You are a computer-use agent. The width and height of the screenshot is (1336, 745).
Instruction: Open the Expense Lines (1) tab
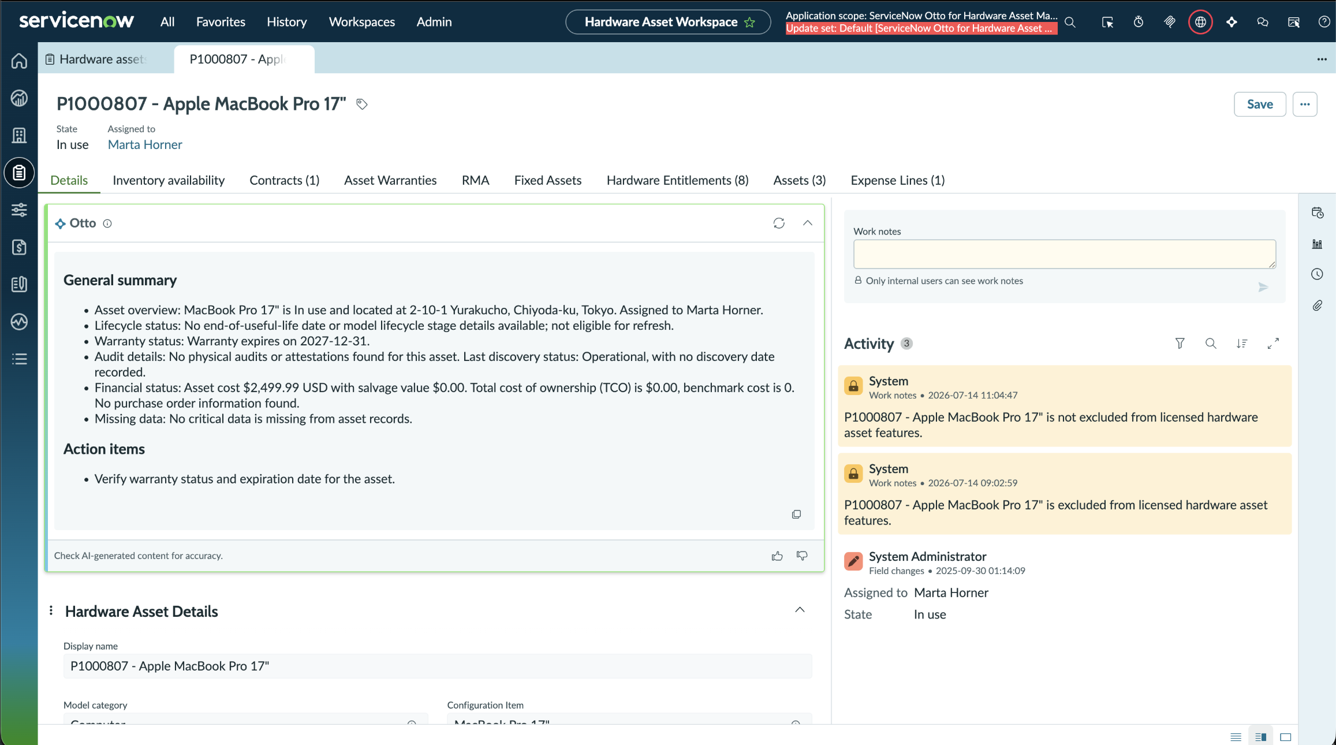pos(898,180)
